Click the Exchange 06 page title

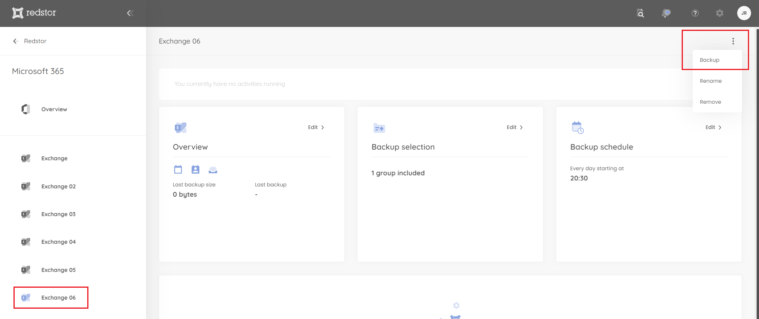pyautogui.click(x=180, y=41)
